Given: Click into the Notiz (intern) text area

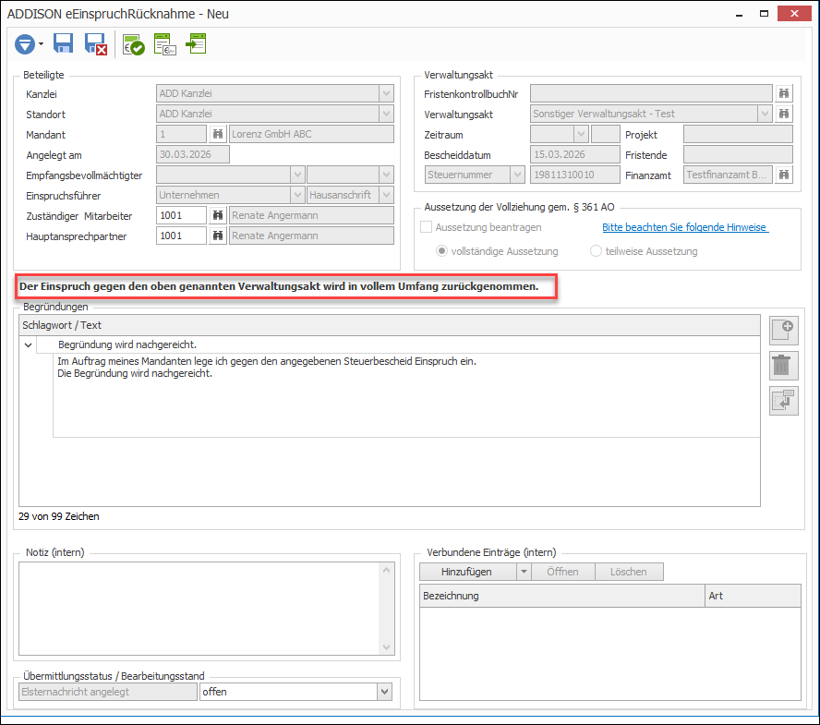Looking at the screenshot, I should pos(199,609).
